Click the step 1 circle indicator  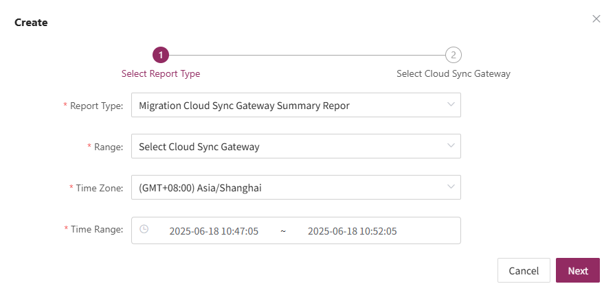coord(161,55)
